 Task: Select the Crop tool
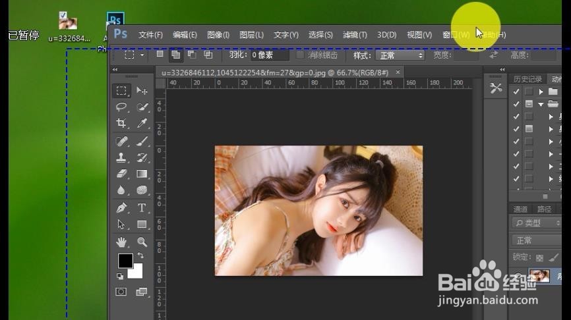pos(121,123)
